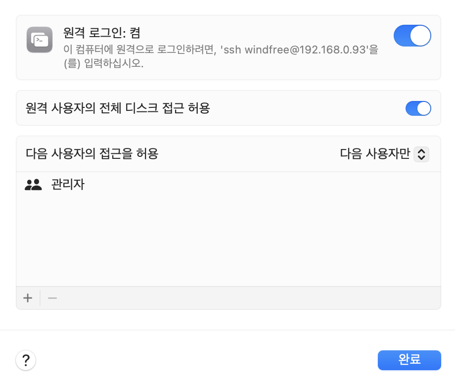Image resolution: width=455 pixels, height=385 pixels.
Task: Open the 다음 사용자만 access popup menu
Action: pos(375,154)
